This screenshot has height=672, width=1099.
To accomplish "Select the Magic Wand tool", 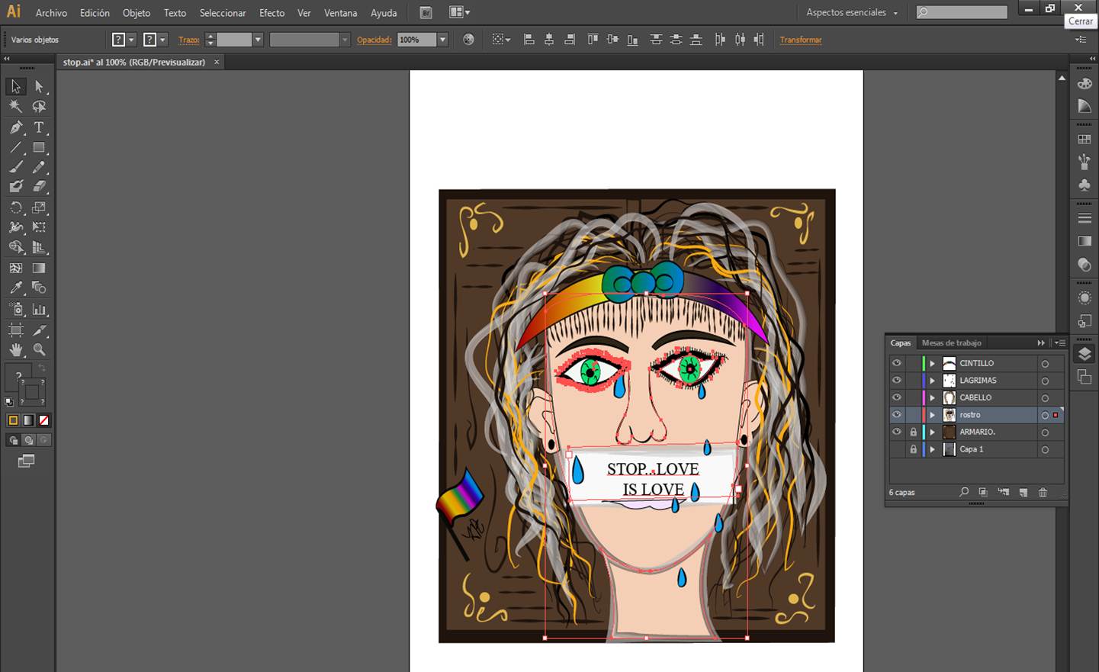I will coord(16,107).
